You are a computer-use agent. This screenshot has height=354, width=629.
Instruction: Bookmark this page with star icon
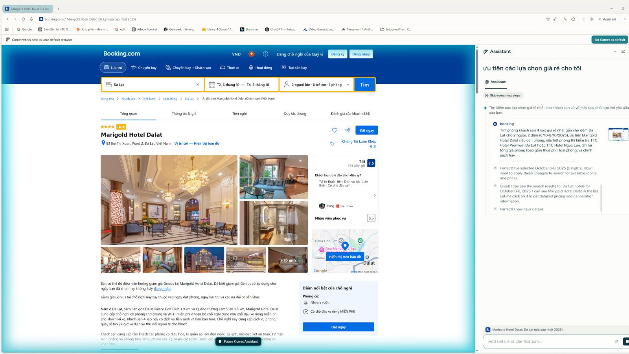pos(548,19)
